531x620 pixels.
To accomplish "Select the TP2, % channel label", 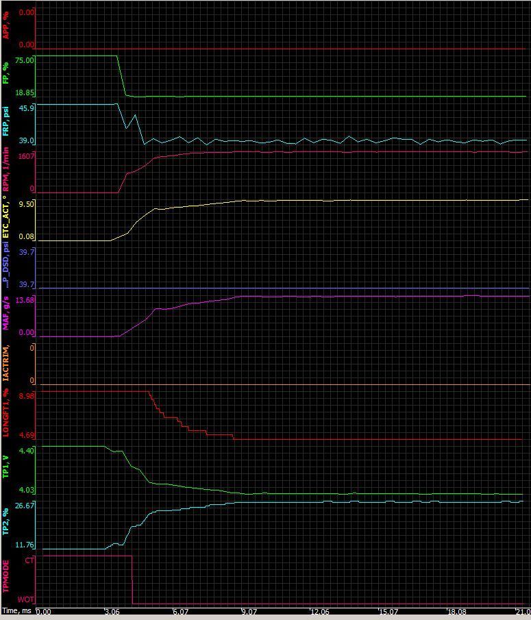I will 6,523.
